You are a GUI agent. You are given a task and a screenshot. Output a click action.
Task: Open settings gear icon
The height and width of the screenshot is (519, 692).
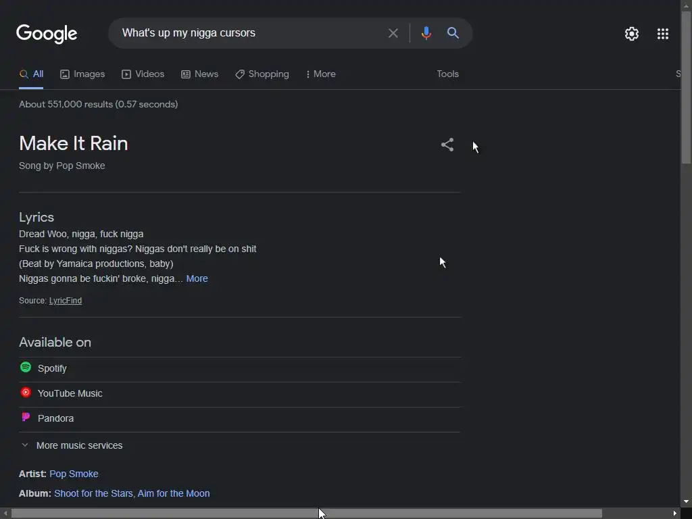(x=632, y=34)
